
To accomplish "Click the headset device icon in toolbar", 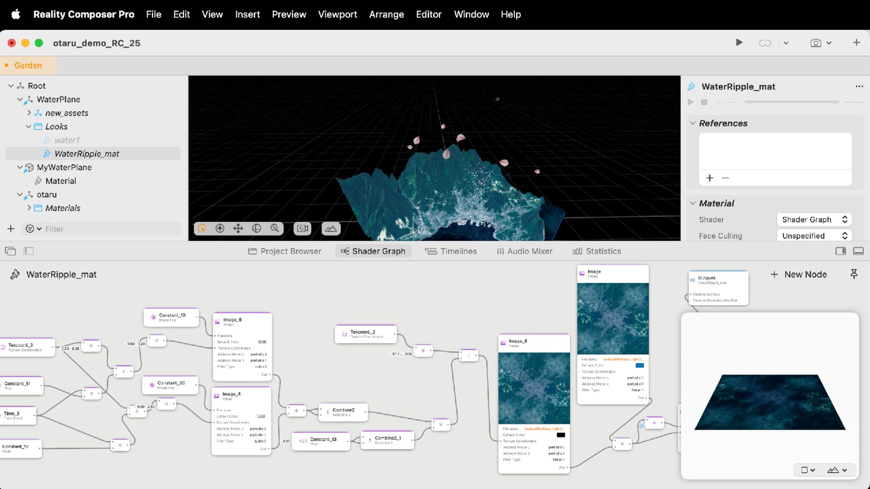I will click(765, 43).
